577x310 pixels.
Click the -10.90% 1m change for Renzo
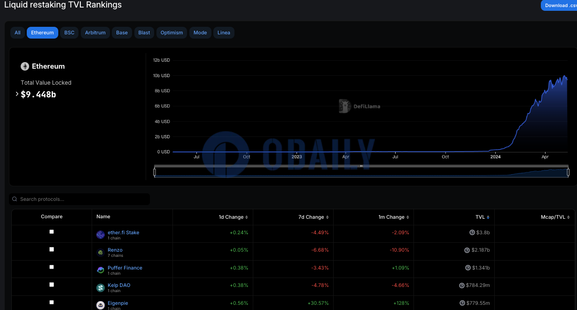(399, 250)
